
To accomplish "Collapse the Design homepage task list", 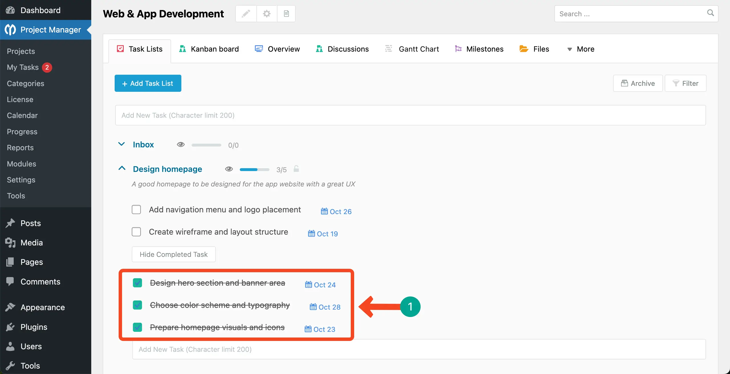I will click(x=122, y=168).
